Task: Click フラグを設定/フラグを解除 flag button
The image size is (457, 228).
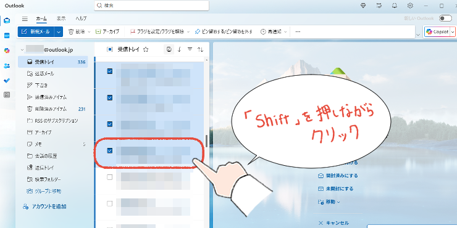Action: click(157, 31)
